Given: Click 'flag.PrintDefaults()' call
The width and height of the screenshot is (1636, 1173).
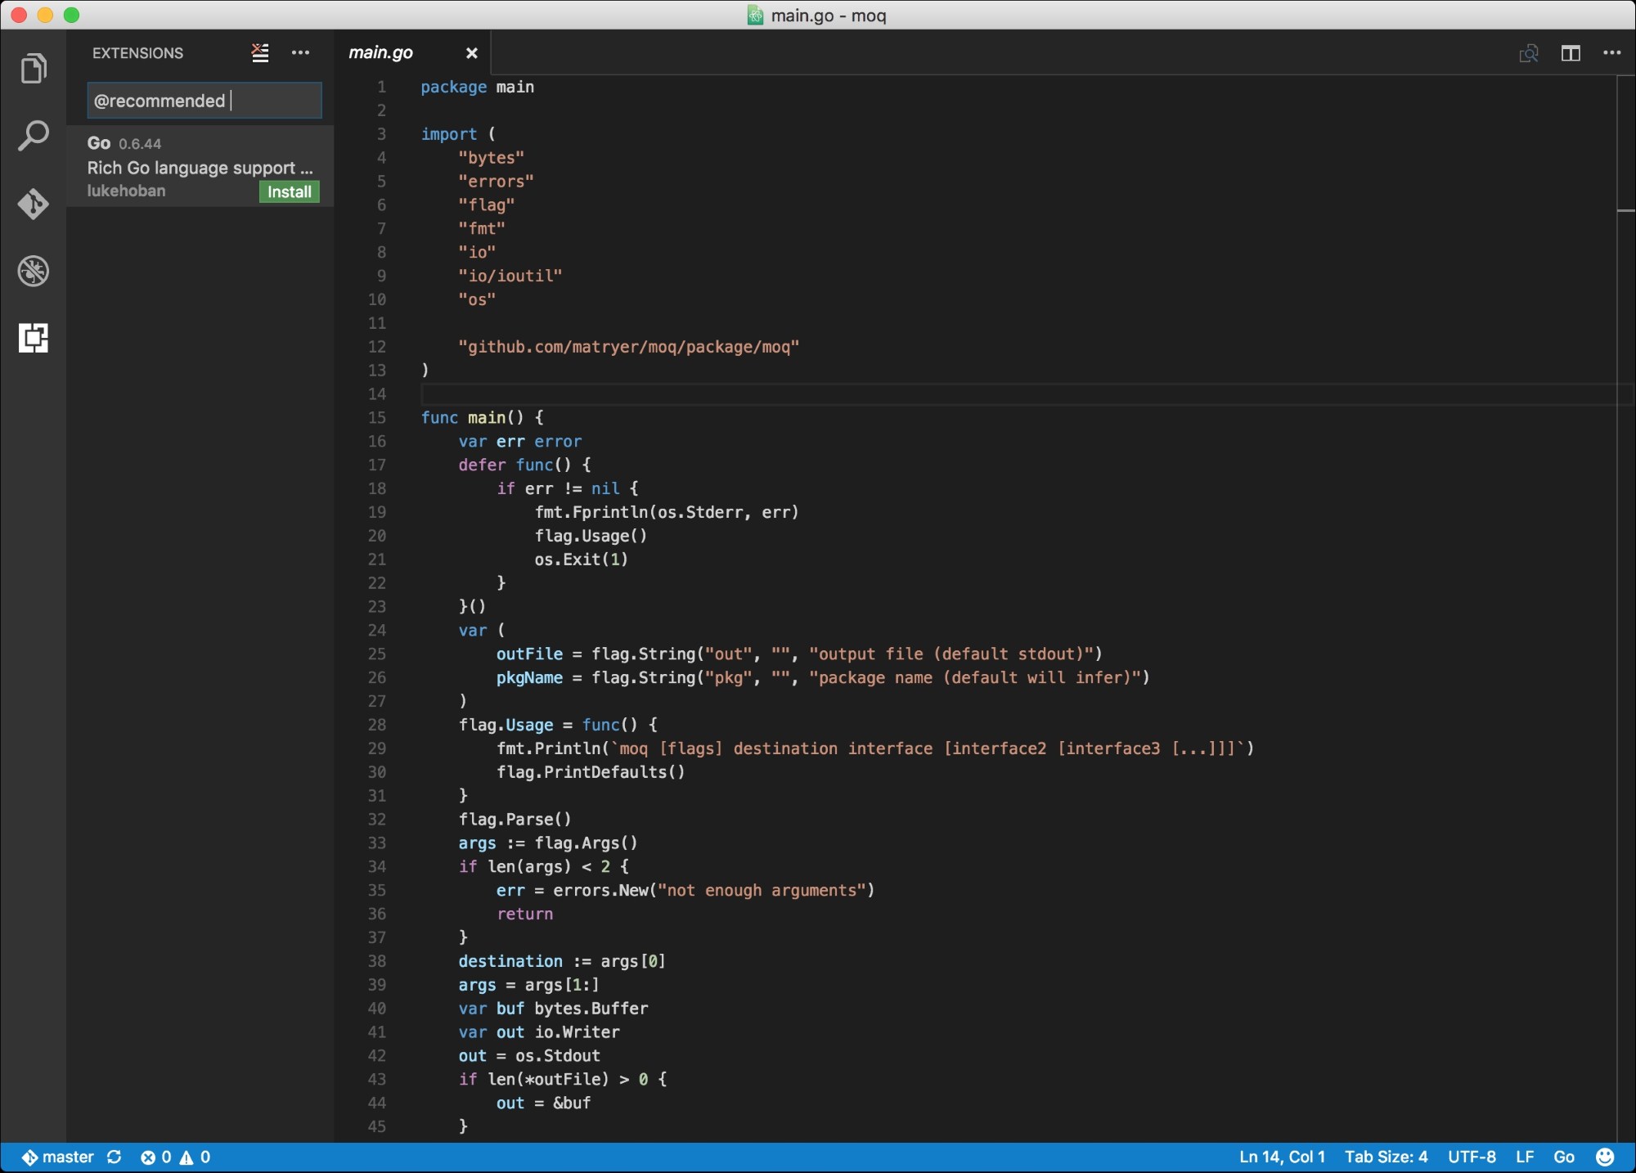Looking at the screenshot, I should click(591, 772).
